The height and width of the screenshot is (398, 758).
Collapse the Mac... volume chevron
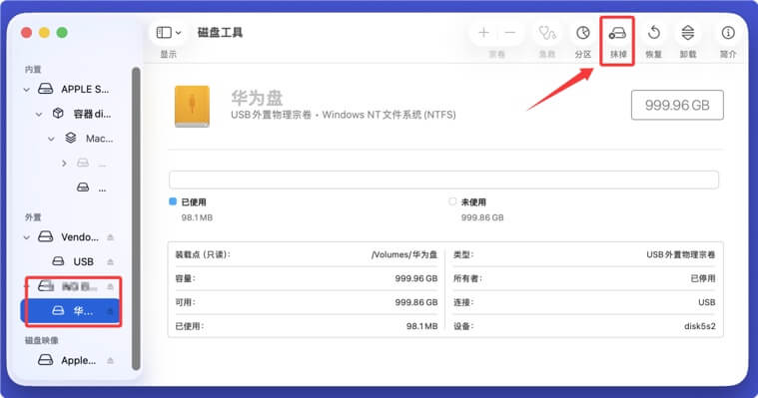coord(51,139)
